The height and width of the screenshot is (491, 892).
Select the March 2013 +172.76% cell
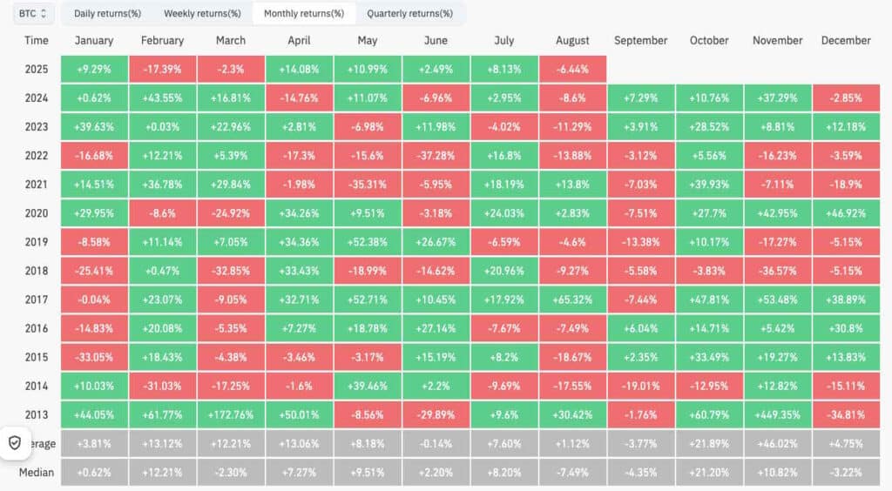click(231, 415)
